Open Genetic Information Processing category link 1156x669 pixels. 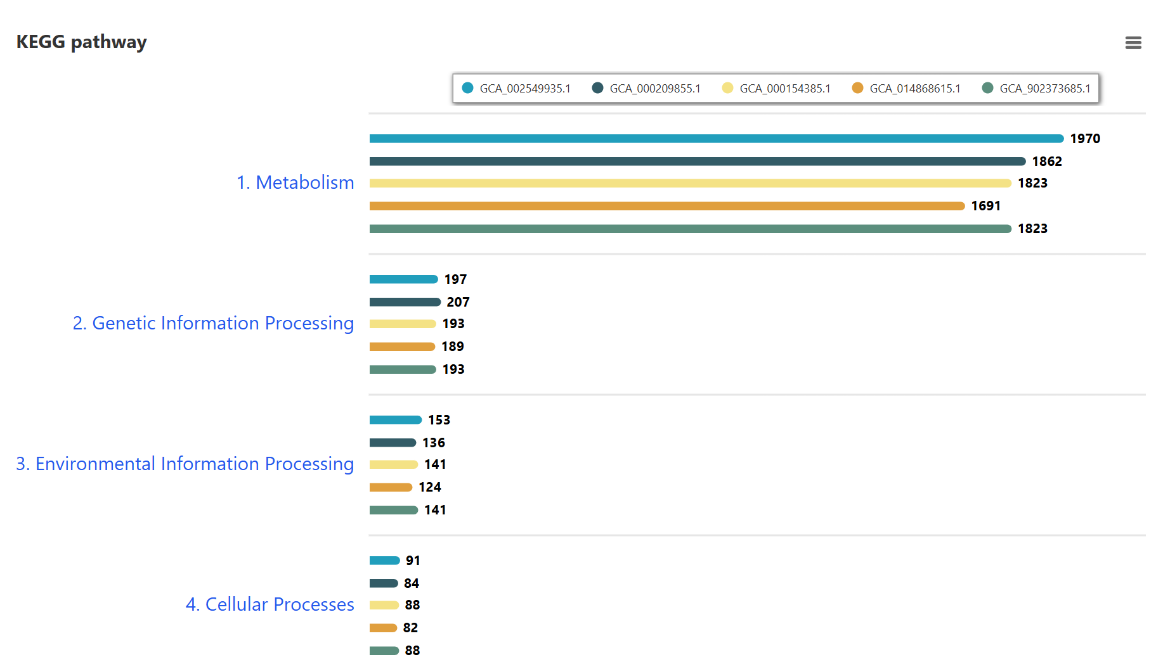[x=213, y=323]
